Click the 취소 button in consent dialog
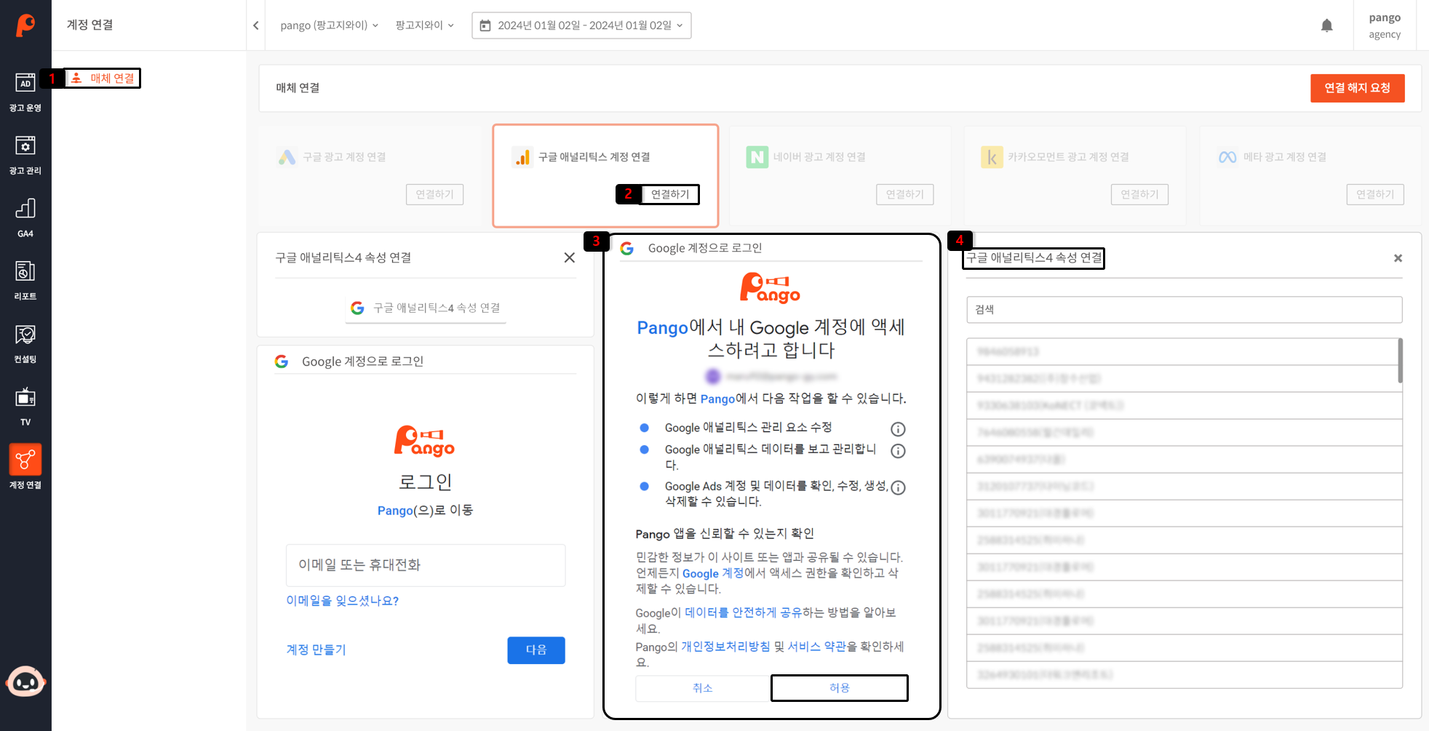This screenshot has height=731, width=1429. click(703, 688)
